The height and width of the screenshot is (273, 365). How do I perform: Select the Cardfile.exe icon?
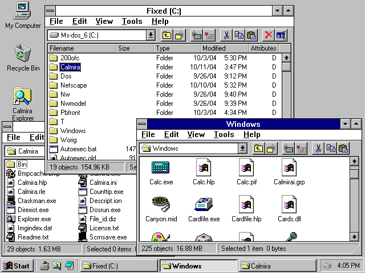[204, 209]
